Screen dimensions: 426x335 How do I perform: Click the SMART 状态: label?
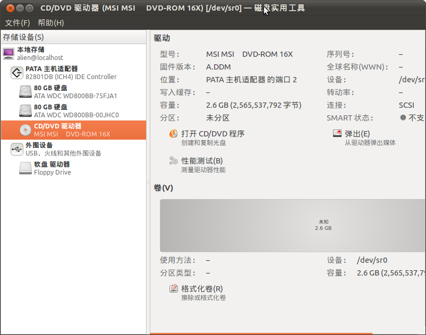350,118
